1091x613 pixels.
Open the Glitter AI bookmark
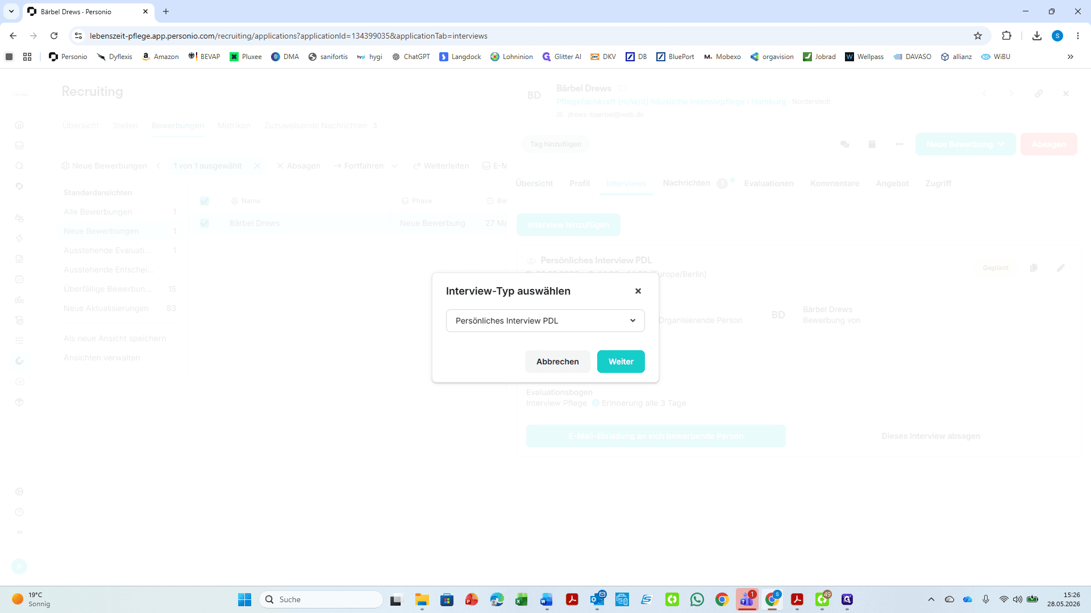(x=562, y=57)
